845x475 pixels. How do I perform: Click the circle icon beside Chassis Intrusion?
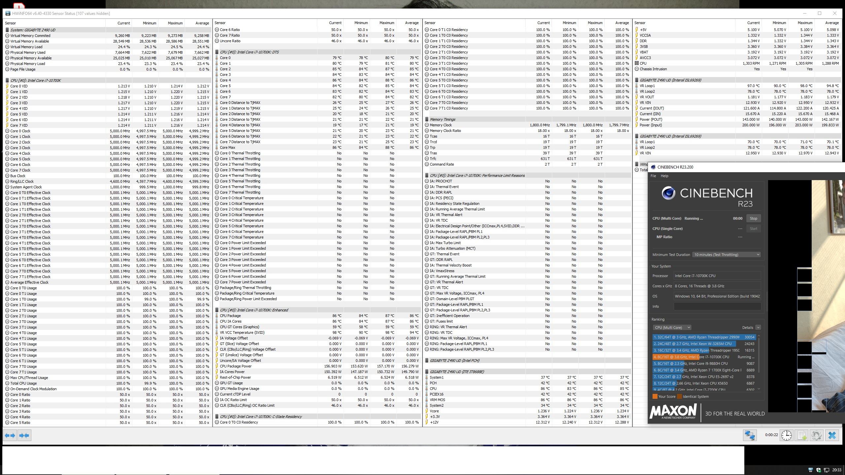pos(637,69)
